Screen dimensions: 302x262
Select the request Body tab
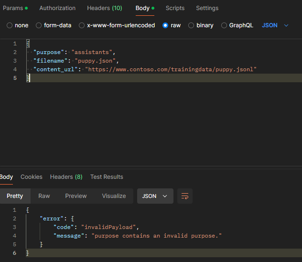[x=145, y=8]
